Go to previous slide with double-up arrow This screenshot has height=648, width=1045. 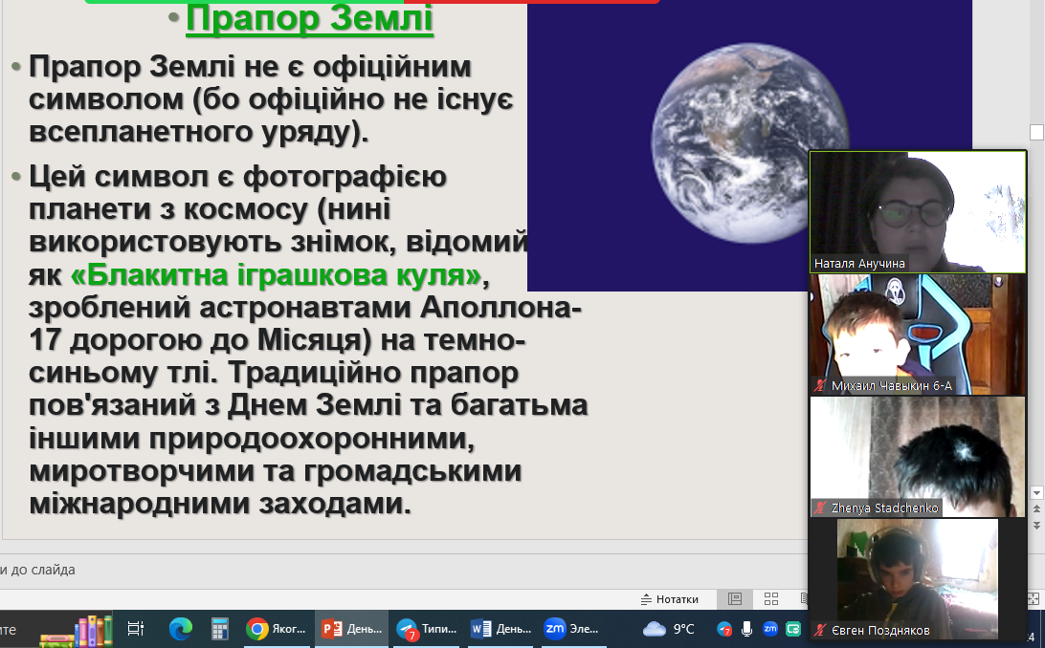coord(1036,509)
